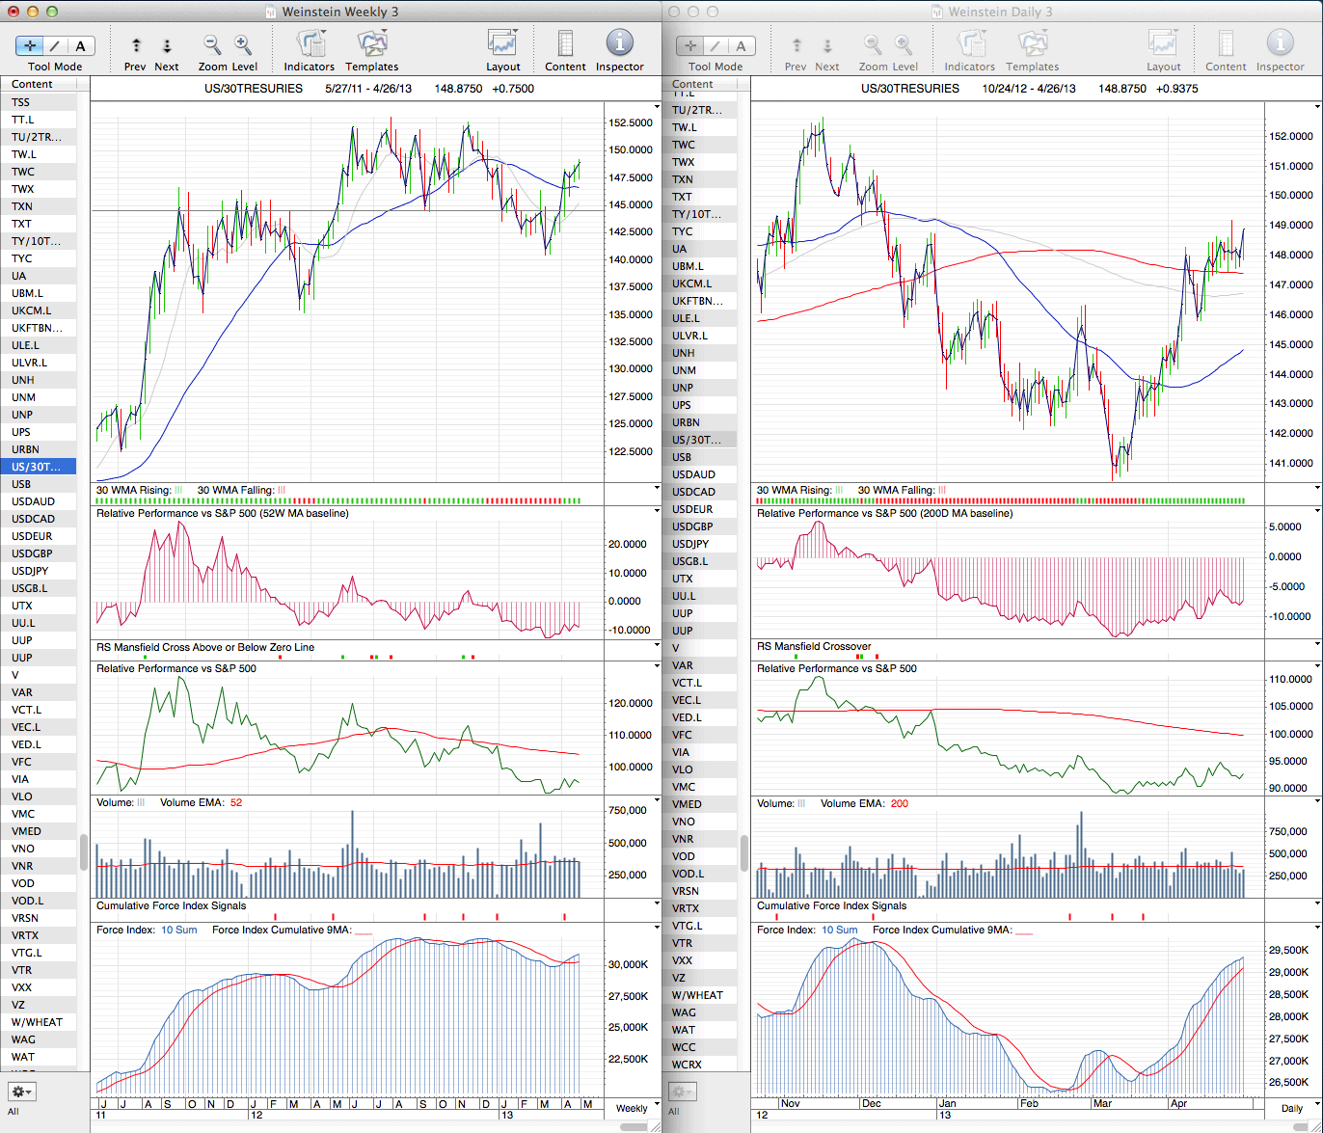Image resolution: width=1323 pixels, height=1133 pixels.
Task: Open the Weekly timeframe dropdown
Action: point(632,1108)
